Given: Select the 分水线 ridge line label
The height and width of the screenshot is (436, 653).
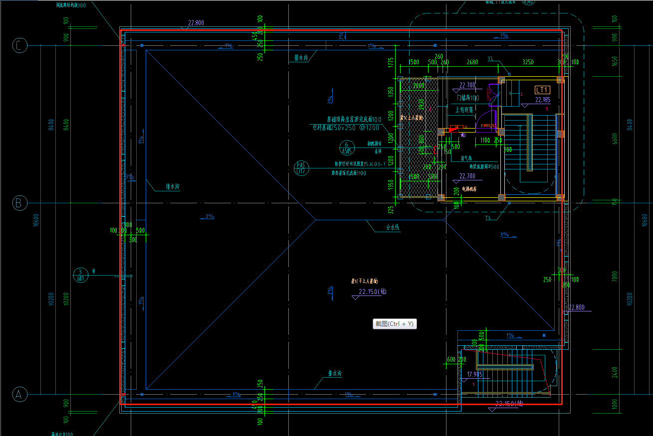Looking at the screenshot, I should point(393,227).
